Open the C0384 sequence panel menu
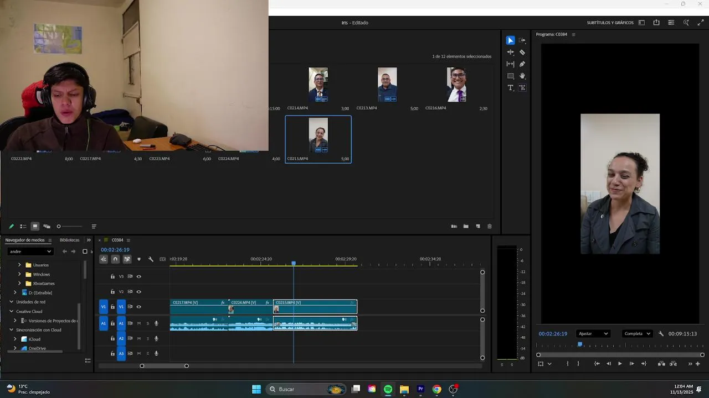Image resolution: width=709 pixels, height=398 pixels. click(x=129, y=240)
